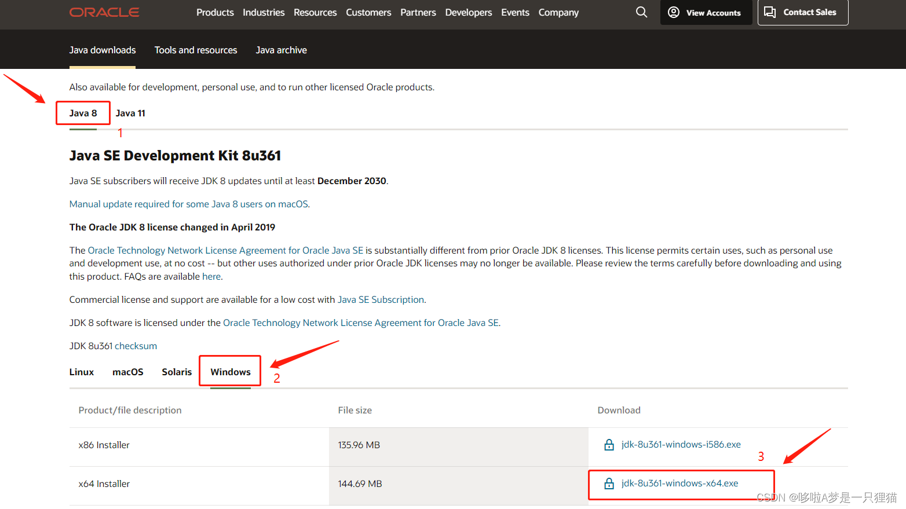Click the 'Product/file description' column header
This screenshot has width=906, height=509.
point(130,410)
